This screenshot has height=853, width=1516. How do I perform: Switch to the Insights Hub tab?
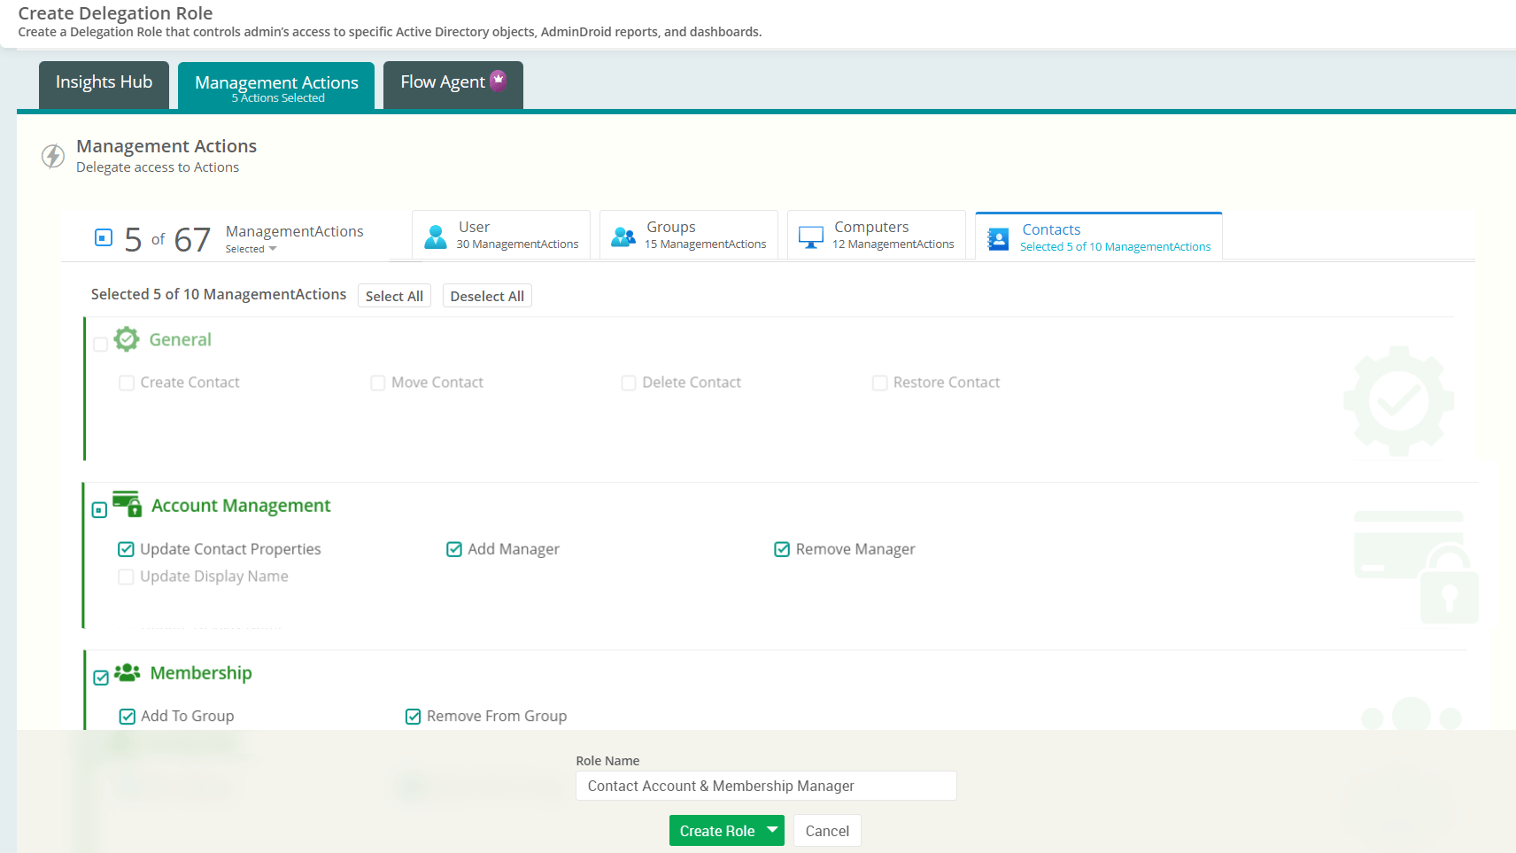pos(104,85)
